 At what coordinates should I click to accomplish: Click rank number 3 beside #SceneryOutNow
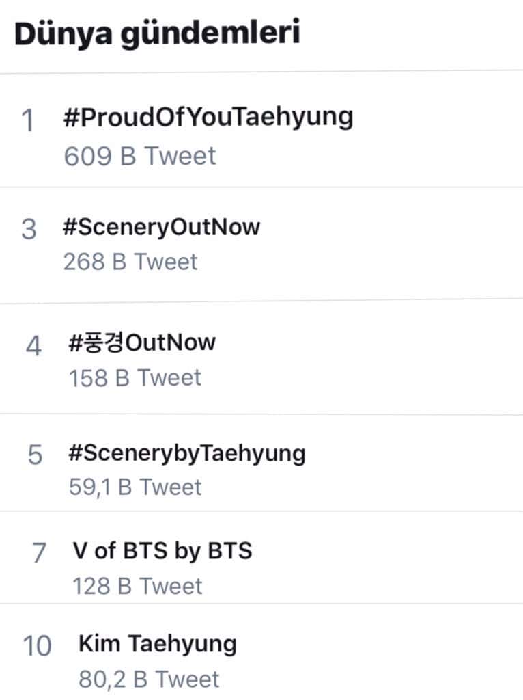click(x=29, y=230)
